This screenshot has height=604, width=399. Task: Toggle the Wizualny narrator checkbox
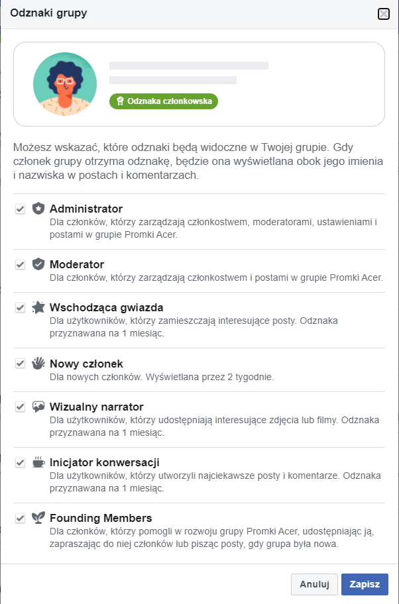[20, 407]
